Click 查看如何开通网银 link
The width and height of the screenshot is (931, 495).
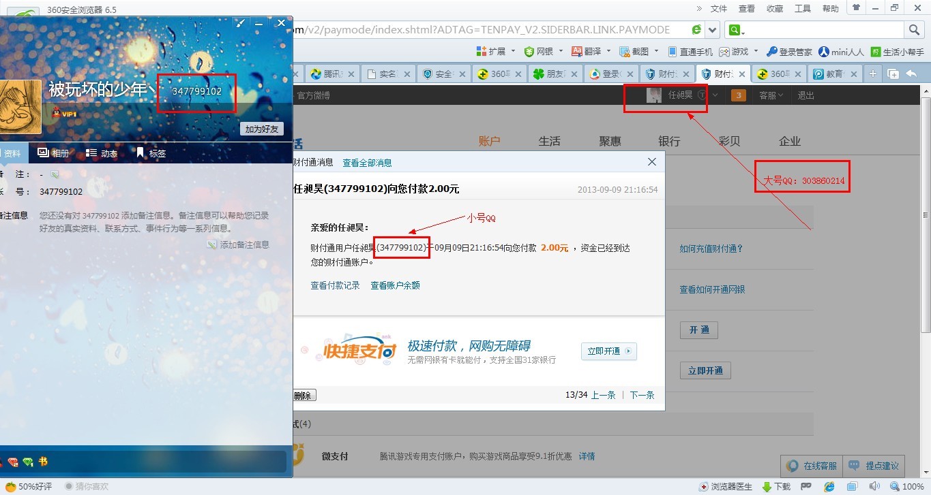[x=712, y=289]
